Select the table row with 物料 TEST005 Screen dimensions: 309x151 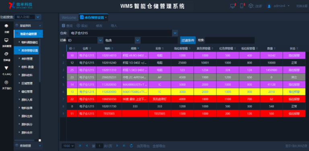(186, 114)
